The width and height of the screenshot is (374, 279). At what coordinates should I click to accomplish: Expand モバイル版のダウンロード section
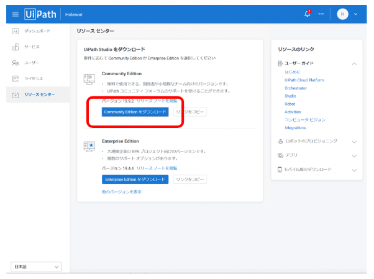(354, 170)
